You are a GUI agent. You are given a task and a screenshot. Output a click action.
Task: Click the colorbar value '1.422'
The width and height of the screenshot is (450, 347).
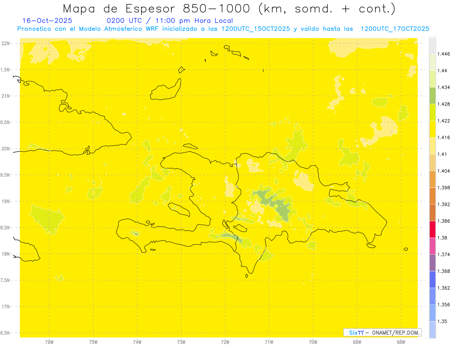(444, 121)
